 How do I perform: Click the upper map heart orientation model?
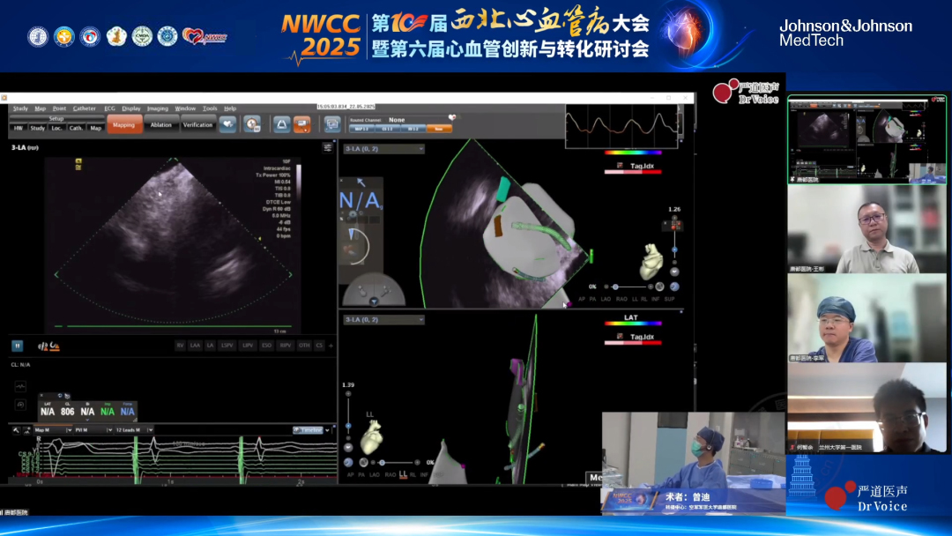tap(651, 260)
